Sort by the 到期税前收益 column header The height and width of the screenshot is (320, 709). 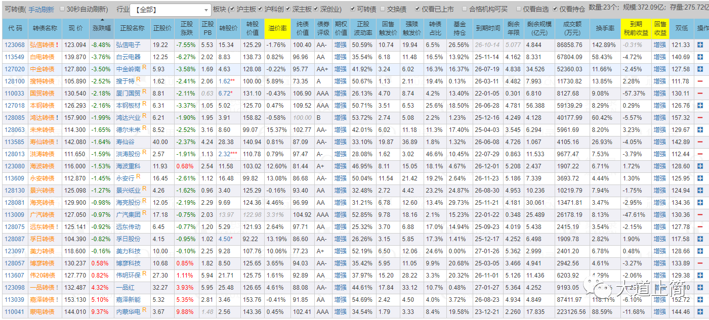(x=636, y=29)
